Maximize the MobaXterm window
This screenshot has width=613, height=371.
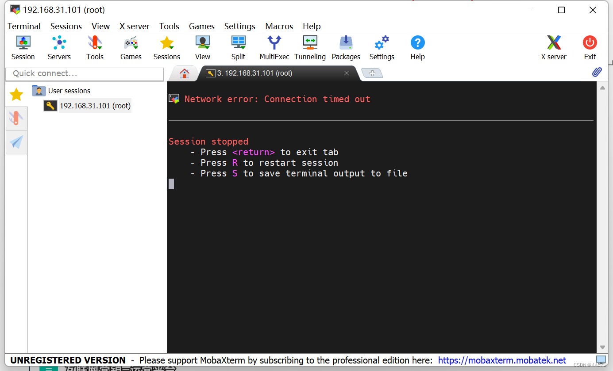[561, 10]
